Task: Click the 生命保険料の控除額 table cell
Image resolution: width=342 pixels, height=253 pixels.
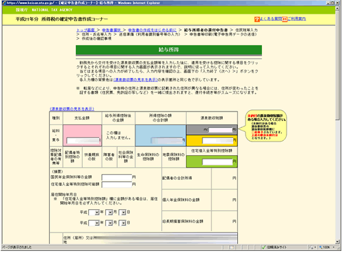Action: pyautogui.click(x=148, y=157)
